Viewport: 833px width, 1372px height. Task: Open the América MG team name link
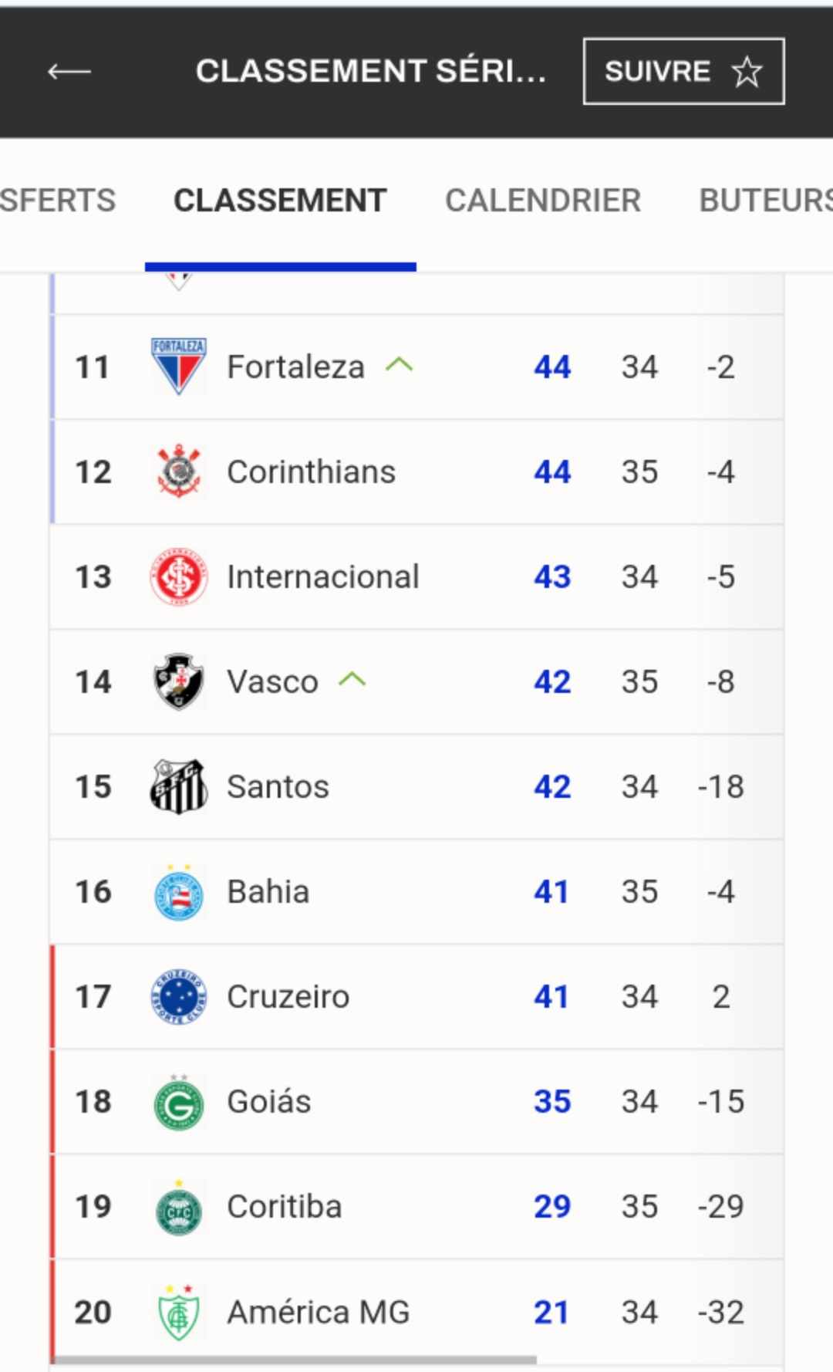pos(318,1312)
